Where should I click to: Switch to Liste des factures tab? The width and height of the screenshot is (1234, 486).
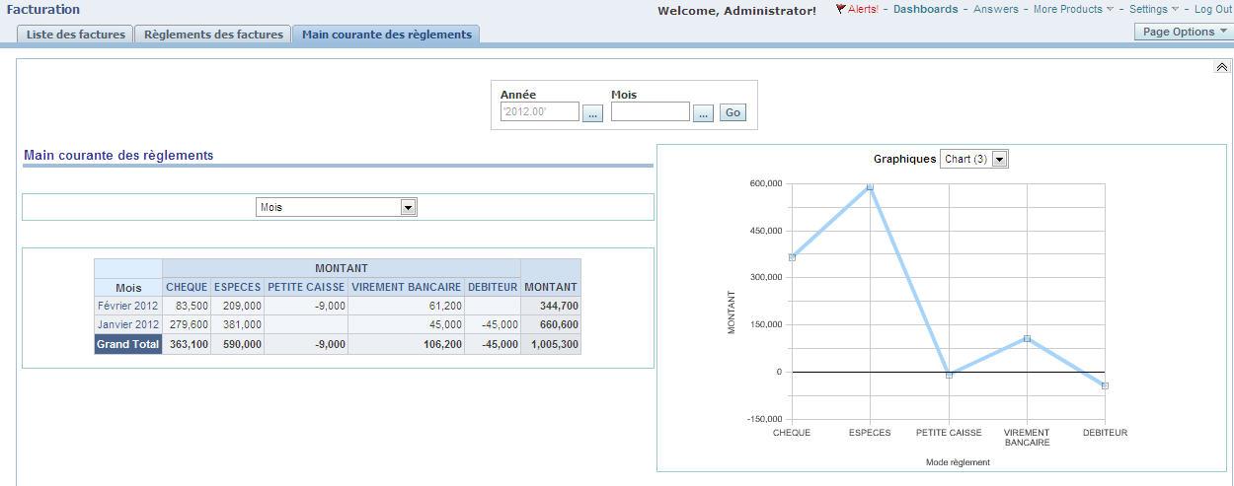tap(76, 35)
